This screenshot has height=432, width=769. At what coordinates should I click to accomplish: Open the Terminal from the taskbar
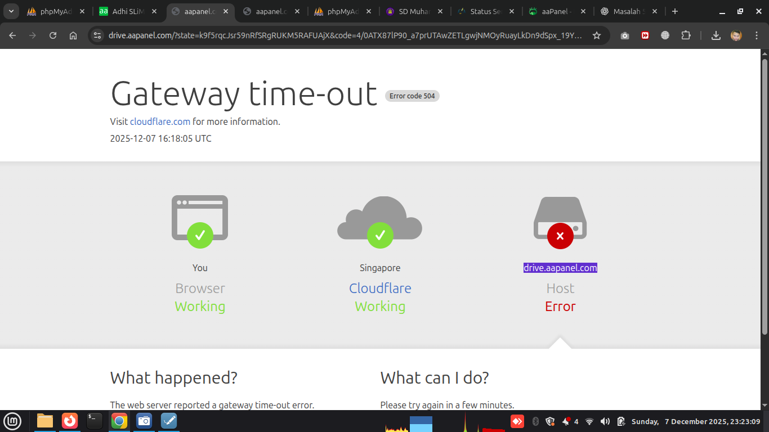[x=95, y=421]
